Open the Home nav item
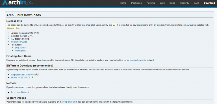Screen dimensions: 217x104 click(x=123, y=3)
